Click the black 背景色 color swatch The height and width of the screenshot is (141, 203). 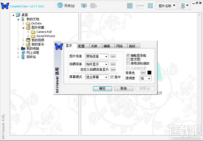point(149,73)
